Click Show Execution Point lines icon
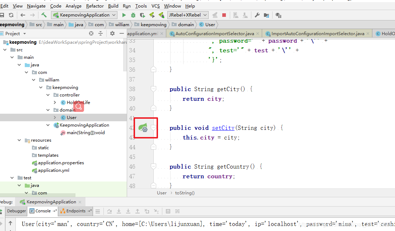This screenshot has width=395, height=231. point(98,211)
